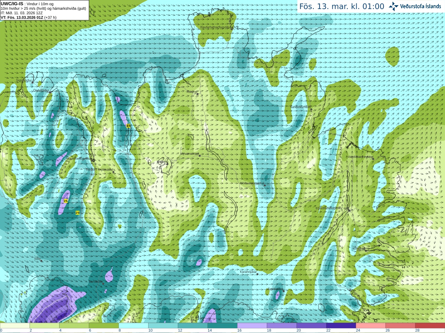Click the Egilsstaðaflugvöllur station label
Screen dimensions: 445x333
pos(332,208)
